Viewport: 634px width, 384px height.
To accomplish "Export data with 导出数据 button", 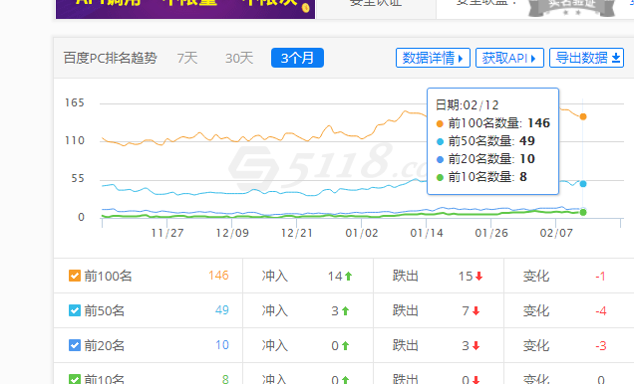I will click(x=586, y=58).
